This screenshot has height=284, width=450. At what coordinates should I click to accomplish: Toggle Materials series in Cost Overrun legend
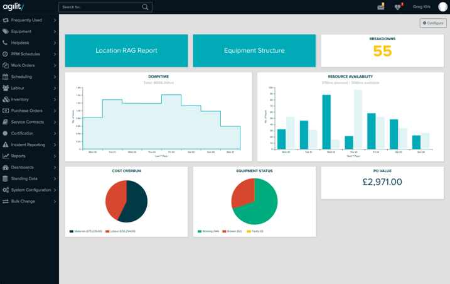(x=86, y=231)
